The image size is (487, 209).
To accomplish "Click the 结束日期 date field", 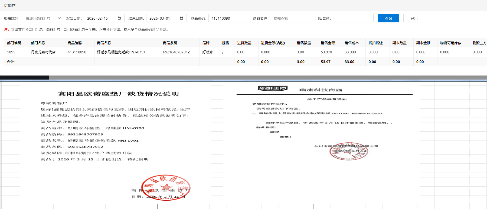I will tap(162, 18).
